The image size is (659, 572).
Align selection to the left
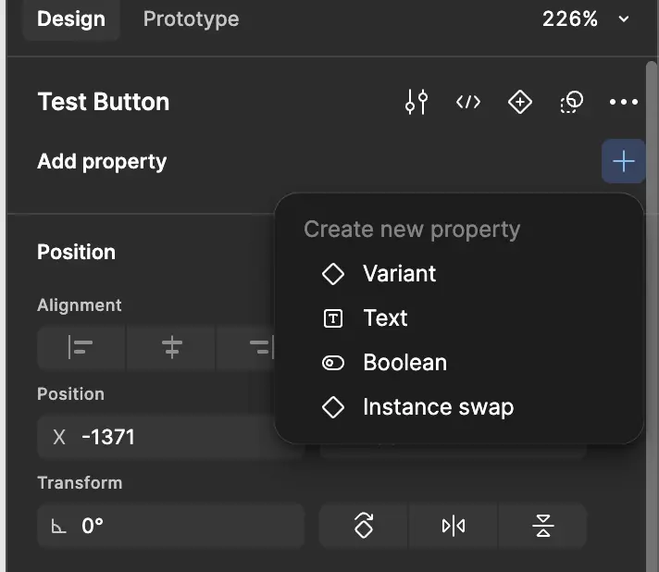tap(81, 348)
